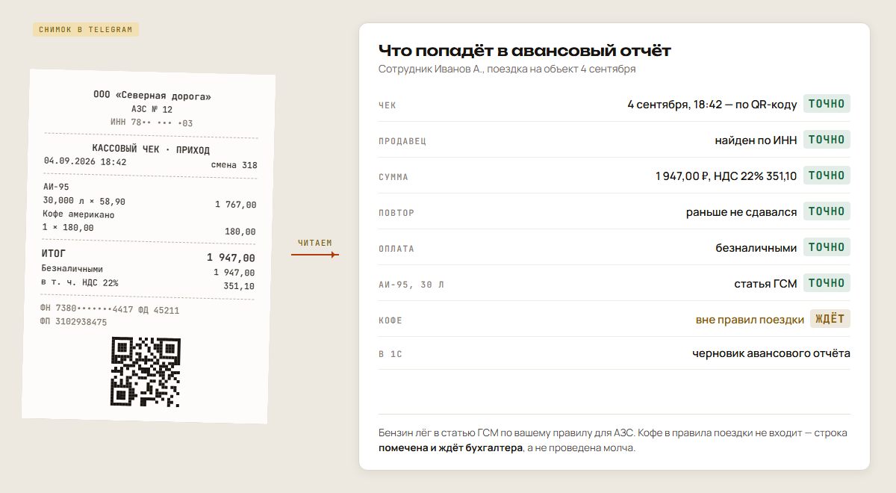This screenshot has width=896, height=493.
Task: Click «Безналичными» on the receipt
Action: [72, 268]
